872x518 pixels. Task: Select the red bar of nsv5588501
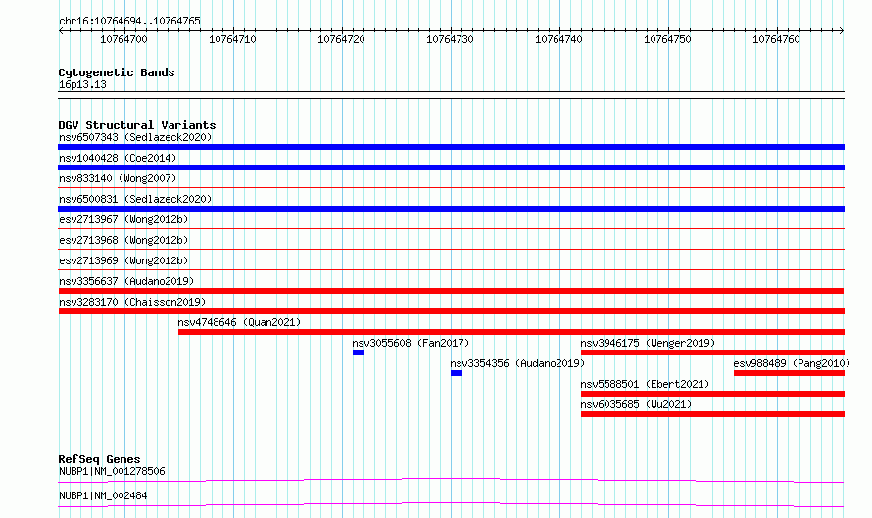click(712, 394)
